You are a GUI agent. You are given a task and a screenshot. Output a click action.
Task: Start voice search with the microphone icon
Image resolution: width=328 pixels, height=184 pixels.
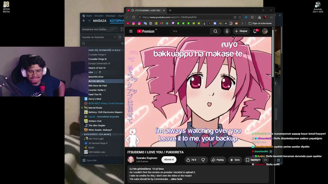[227, 31]
